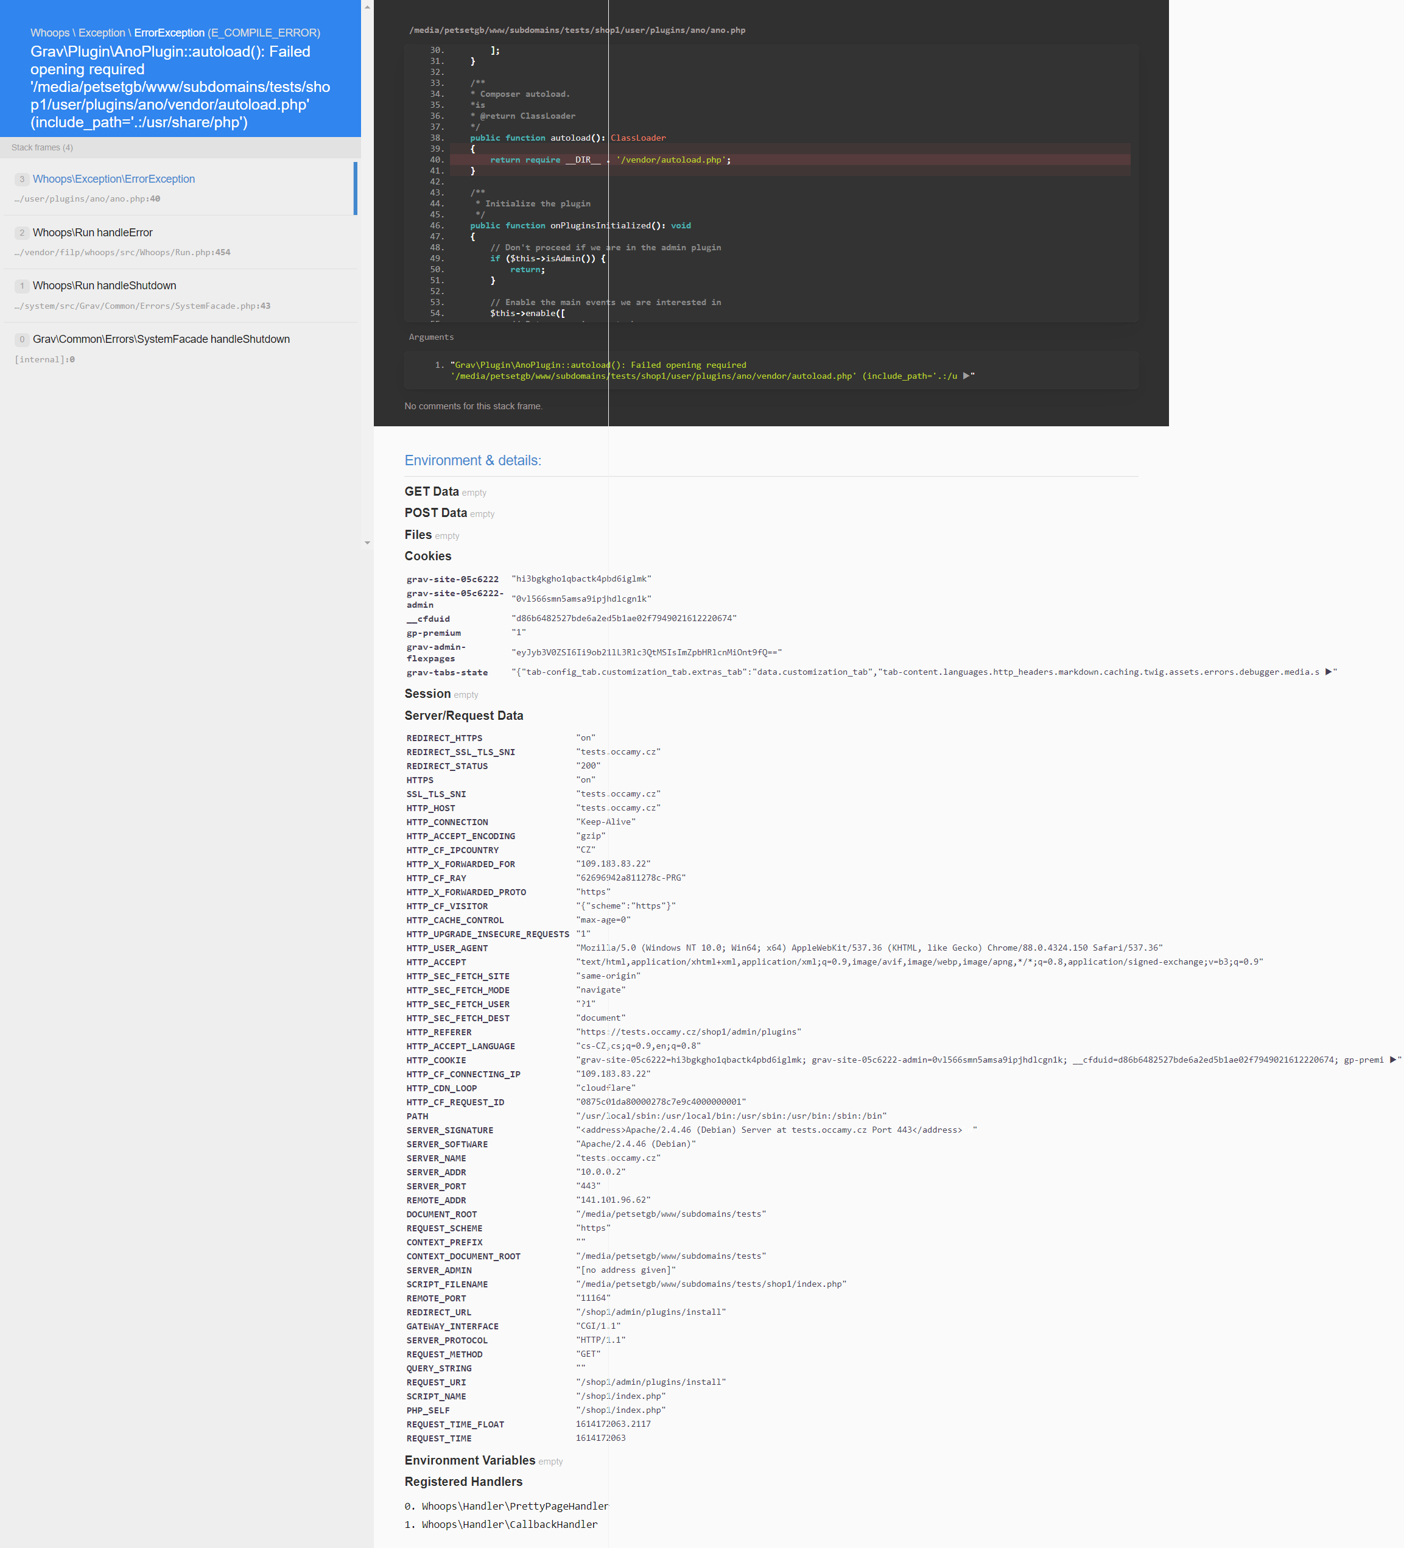The height and width of the screenshot is (1548, 1404).
Task: Click the exception message in blue header
Action: click(x=180, y=86)
